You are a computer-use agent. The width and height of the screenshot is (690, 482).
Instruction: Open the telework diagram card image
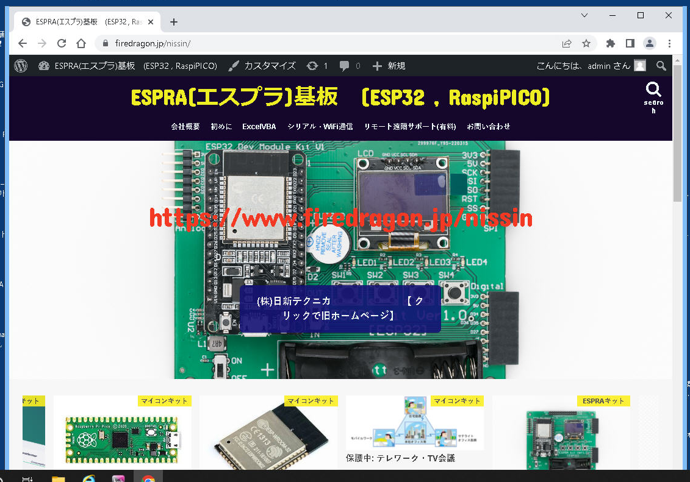(415, 422)
